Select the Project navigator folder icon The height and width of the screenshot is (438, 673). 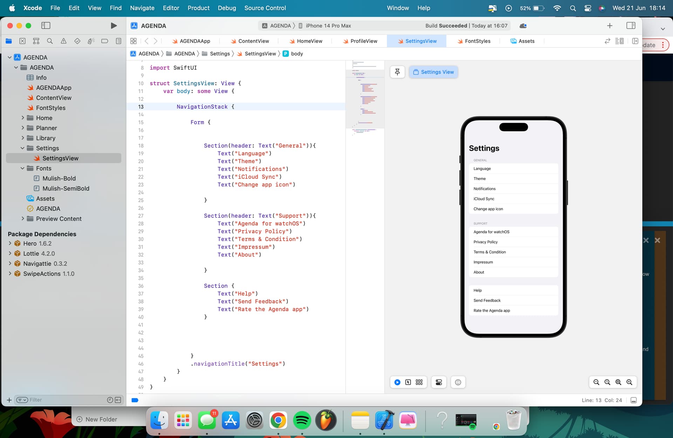9,41
